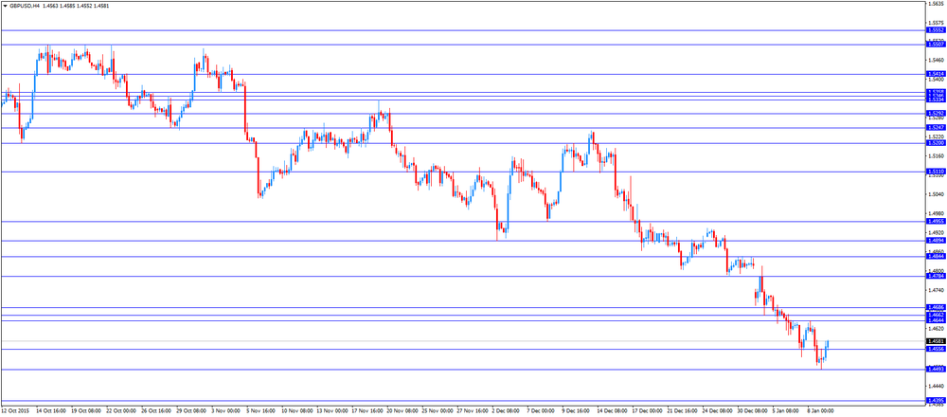Viewport: 947px width, 417px height.
Task: Select the 1.5552 horizontal level price label
Action: click(936, 29)
